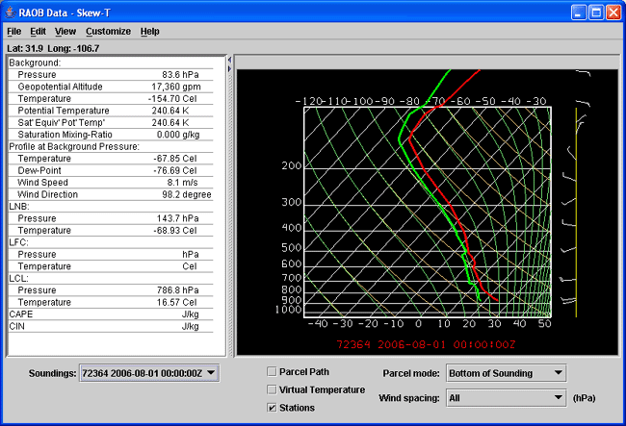
Task: Open the View menu
Action: click(65, 31)
